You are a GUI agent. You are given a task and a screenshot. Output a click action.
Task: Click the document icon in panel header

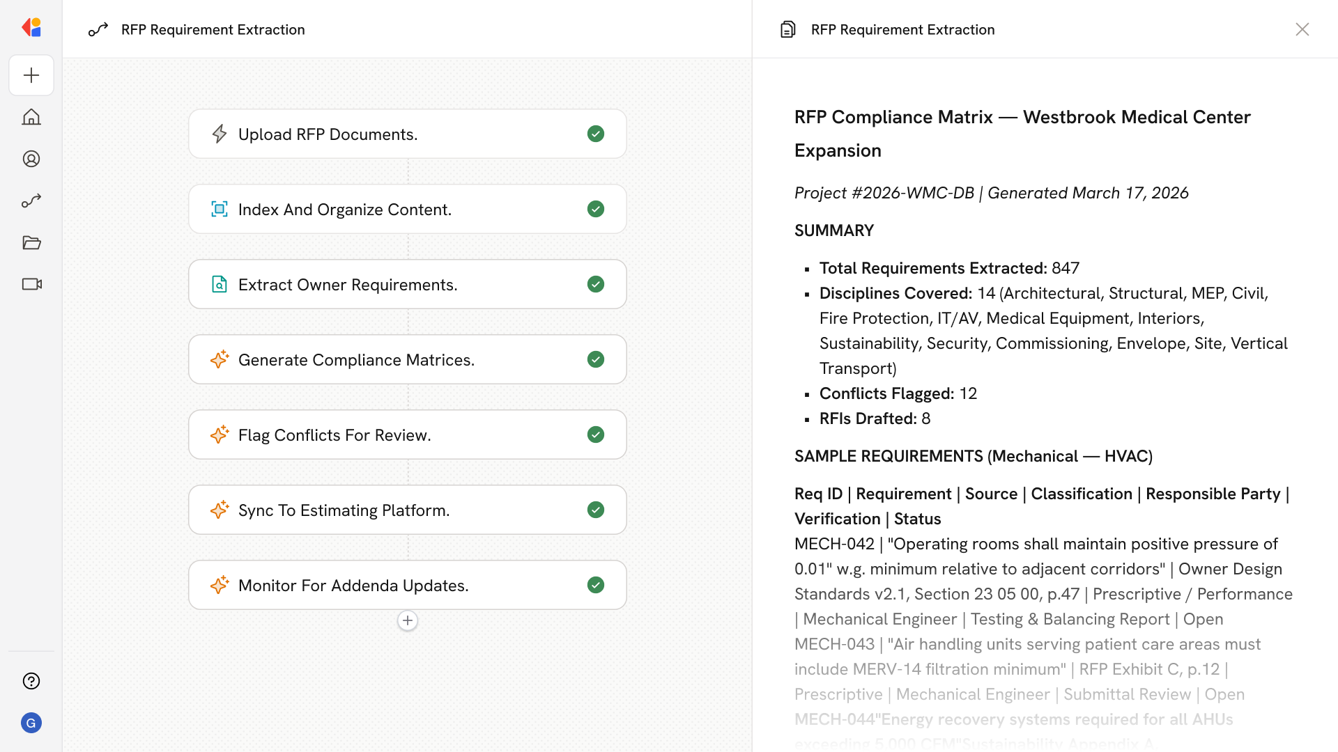[x=787, y=29]
